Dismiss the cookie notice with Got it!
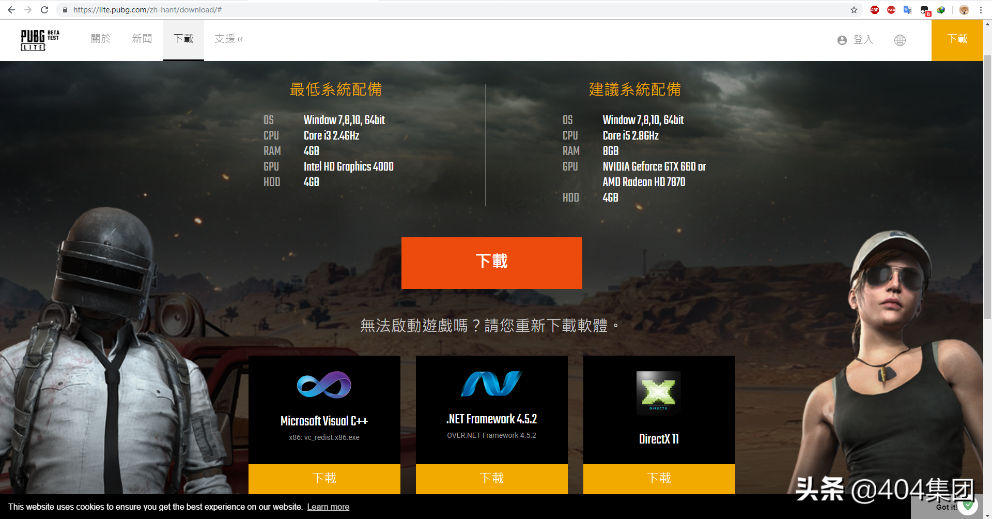The width and height of the screenshot is (992, 519). point(947,507)
